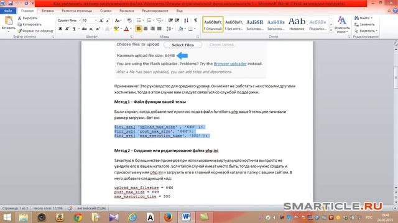This screenshot has width=398, height=223.
Task: Click word count (Число слов) in status bar
Action: pyautogui.click(x=48, y=208)
